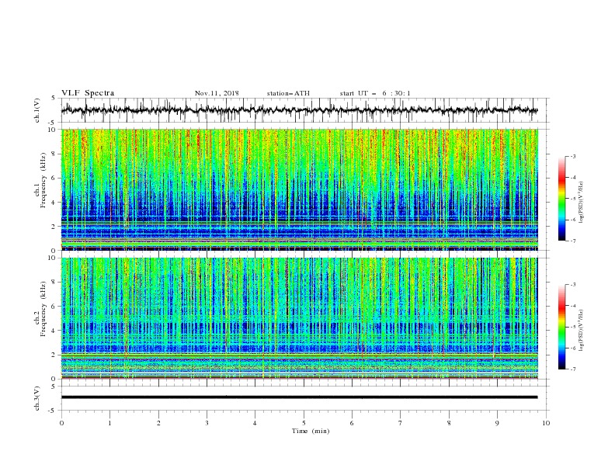The height and width of the screenshot is (475, 615).
Task: Select the "ch.3(V)" vertical axis label
Action: coord(37,398)
